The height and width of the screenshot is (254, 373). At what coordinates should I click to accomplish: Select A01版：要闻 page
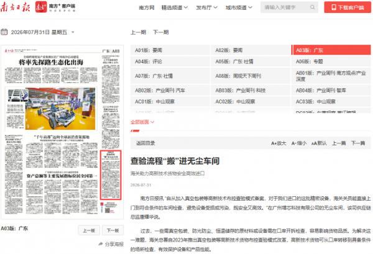(x=170, y=50)
